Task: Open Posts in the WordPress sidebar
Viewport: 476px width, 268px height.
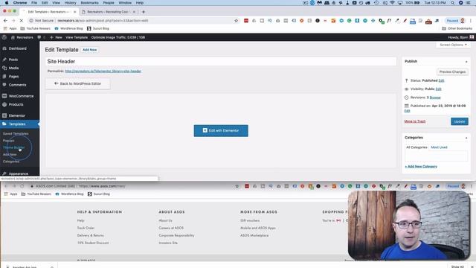Action: click(13, 60)
